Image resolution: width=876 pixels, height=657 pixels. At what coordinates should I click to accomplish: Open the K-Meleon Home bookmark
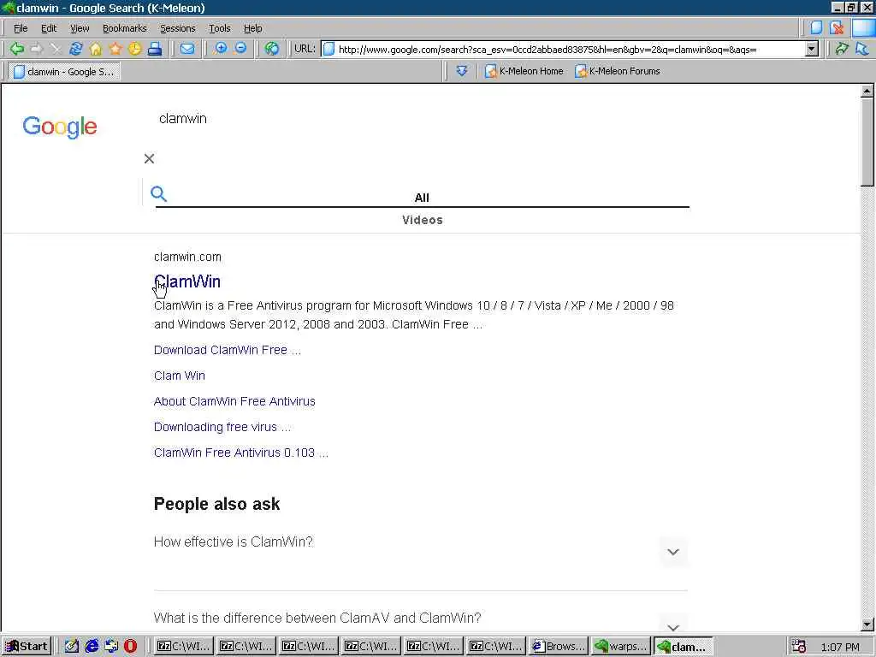coord(524,71)
